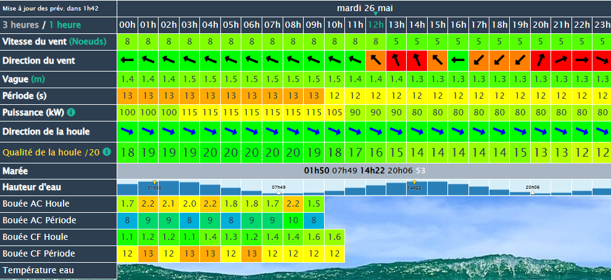Click the 12h orange wind direction arrow
Image resolution: width=611 pixels, height=280 pixels.
pos(376,60)
